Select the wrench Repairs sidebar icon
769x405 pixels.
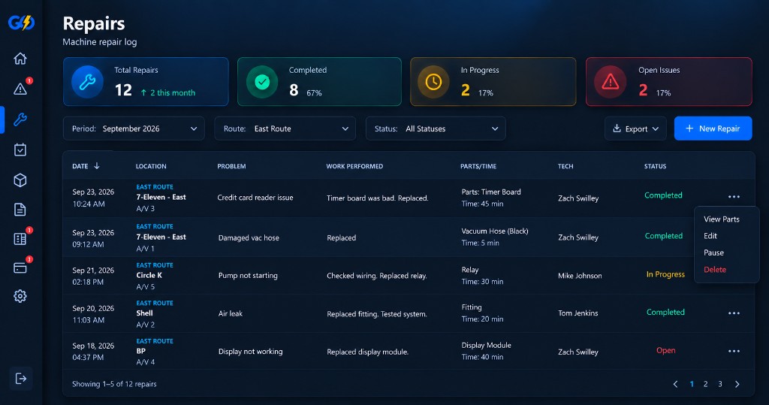20,119
